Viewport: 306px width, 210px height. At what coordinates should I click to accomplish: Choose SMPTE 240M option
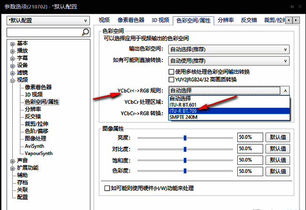point(184,117)
